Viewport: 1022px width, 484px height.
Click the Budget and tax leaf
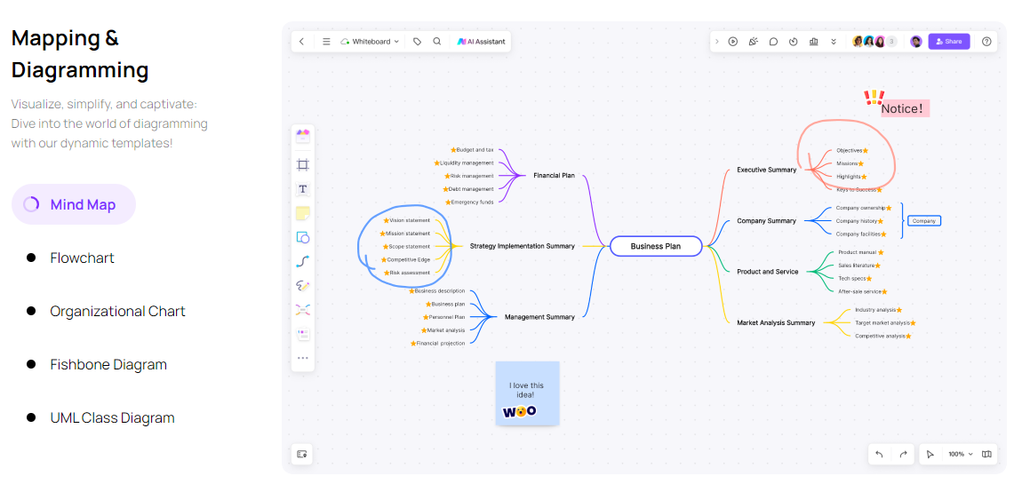473,150
